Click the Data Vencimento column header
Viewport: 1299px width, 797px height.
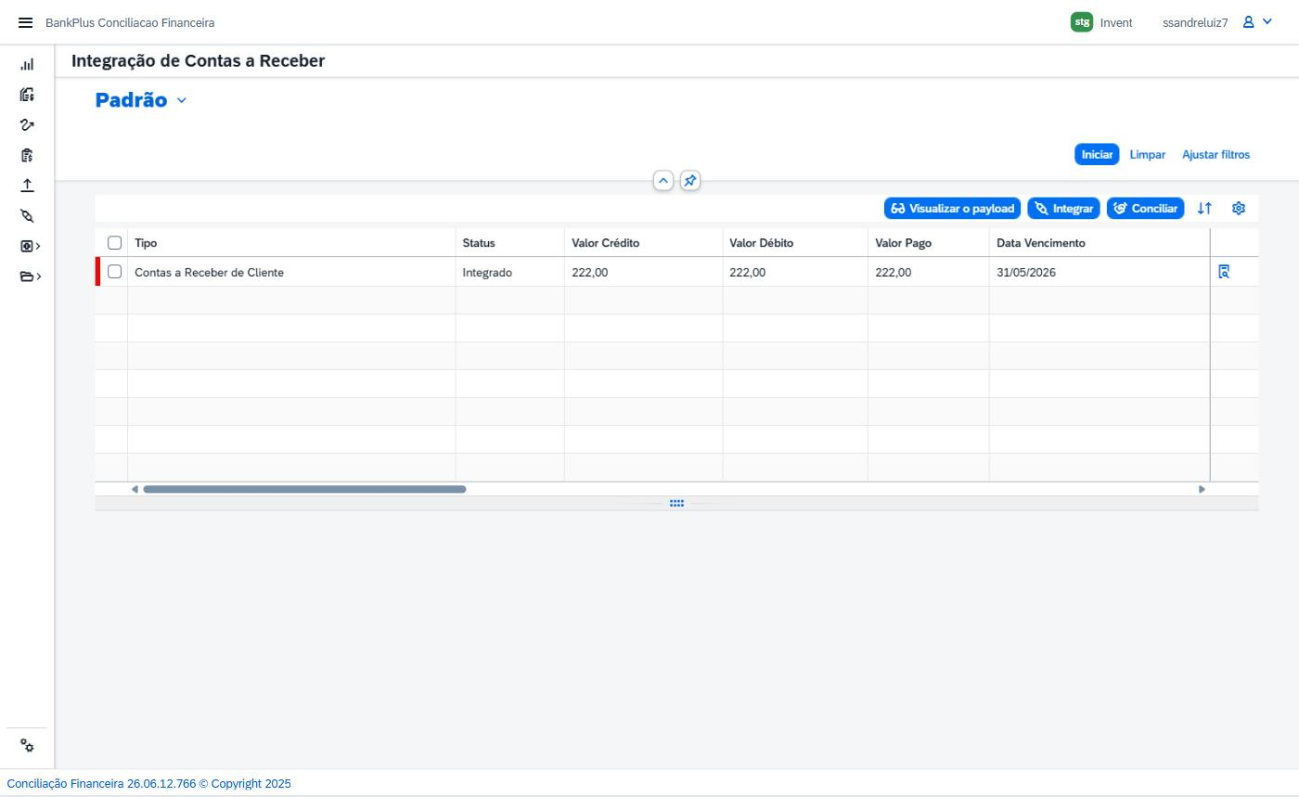pos(1100,243)
